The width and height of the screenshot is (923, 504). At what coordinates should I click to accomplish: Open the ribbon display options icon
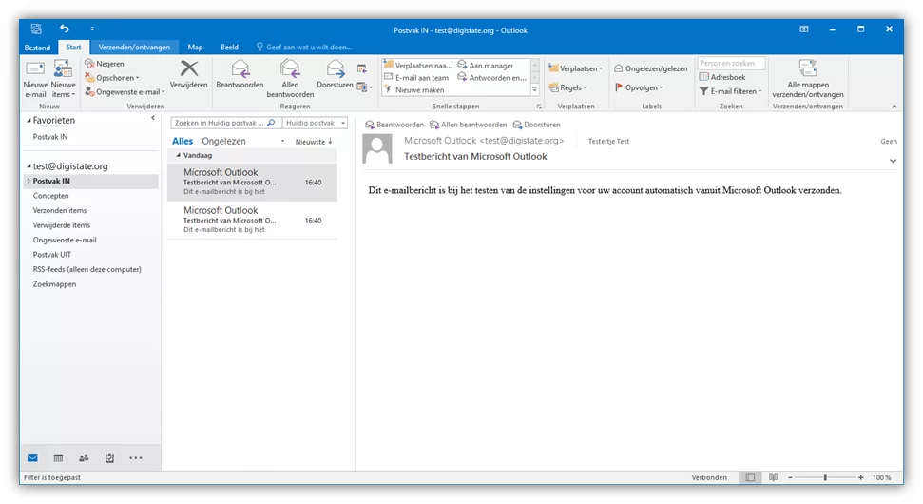[804, 29]
